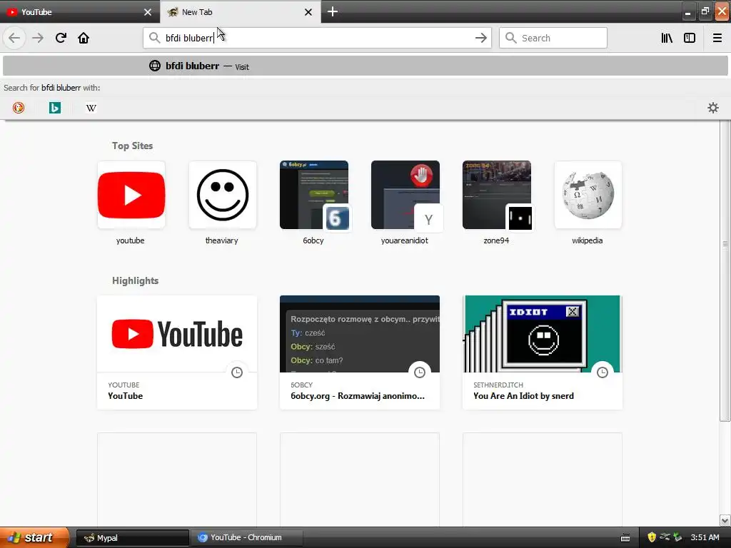Viewport: 731px width, 548px height.
Task: Toggle the sidebar panel icon
Action: (690, 38)
